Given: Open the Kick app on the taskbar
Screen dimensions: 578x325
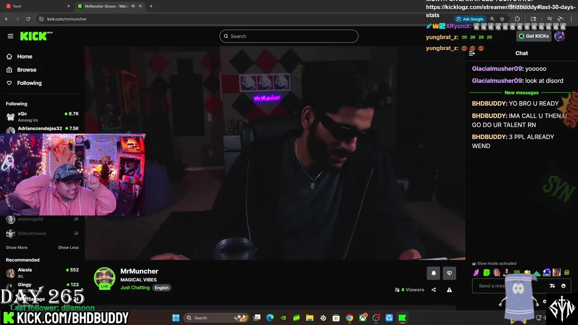Looking at the screenshot, I should point(402,318).
